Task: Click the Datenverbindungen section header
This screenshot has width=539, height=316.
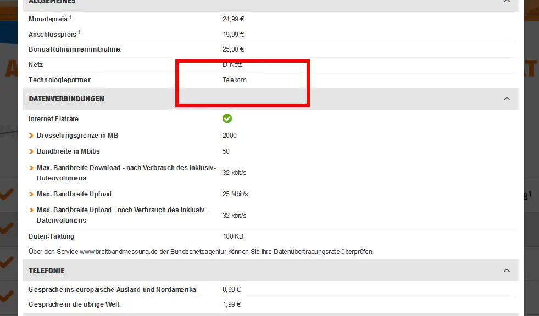Action: coord(66,99)
